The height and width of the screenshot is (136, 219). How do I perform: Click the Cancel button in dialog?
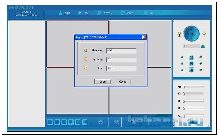click(x=123, y=82)
